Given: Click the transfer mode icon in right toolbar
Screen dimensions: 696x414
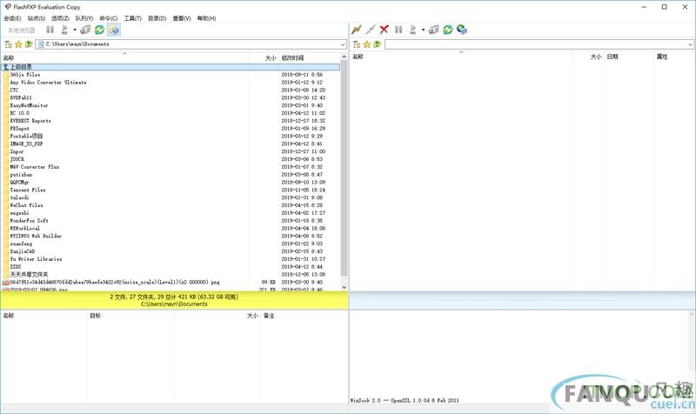Looking at the screenshot, I should coord(434,30).
